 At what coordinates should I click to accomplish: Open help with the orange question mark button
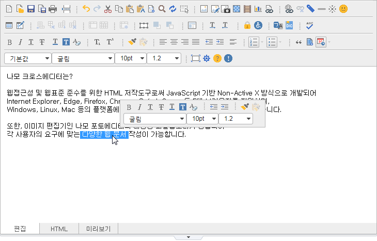coord(217,58)
